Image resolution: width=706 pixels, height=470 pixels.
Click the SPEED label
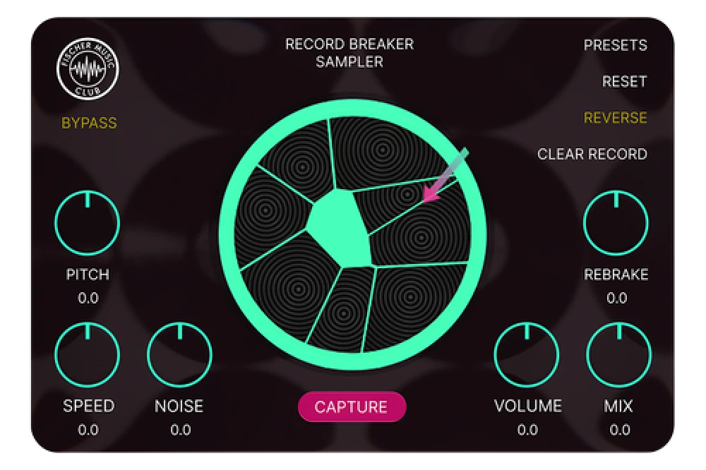tap(89, 406)
